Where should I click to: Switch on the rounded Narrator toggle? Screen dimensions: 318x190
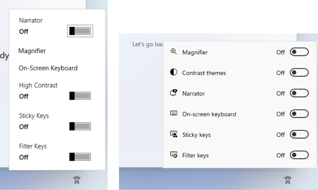(299, 93)
